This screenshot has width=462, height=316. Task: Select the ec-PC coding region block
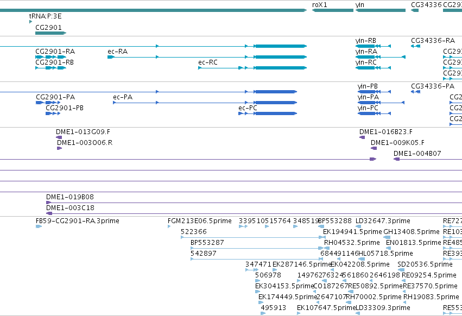[x=276, y=113]
